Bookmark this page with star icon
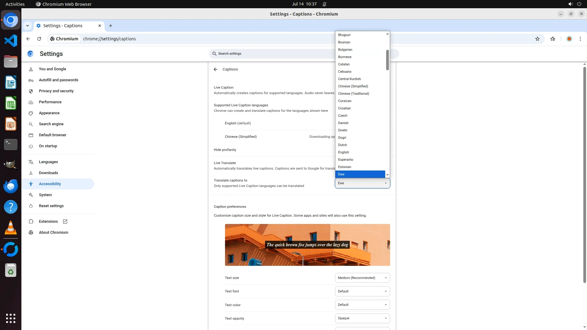The width and height of the screenshot is (587, 330). pyautogui.click(x=537, y=39)
